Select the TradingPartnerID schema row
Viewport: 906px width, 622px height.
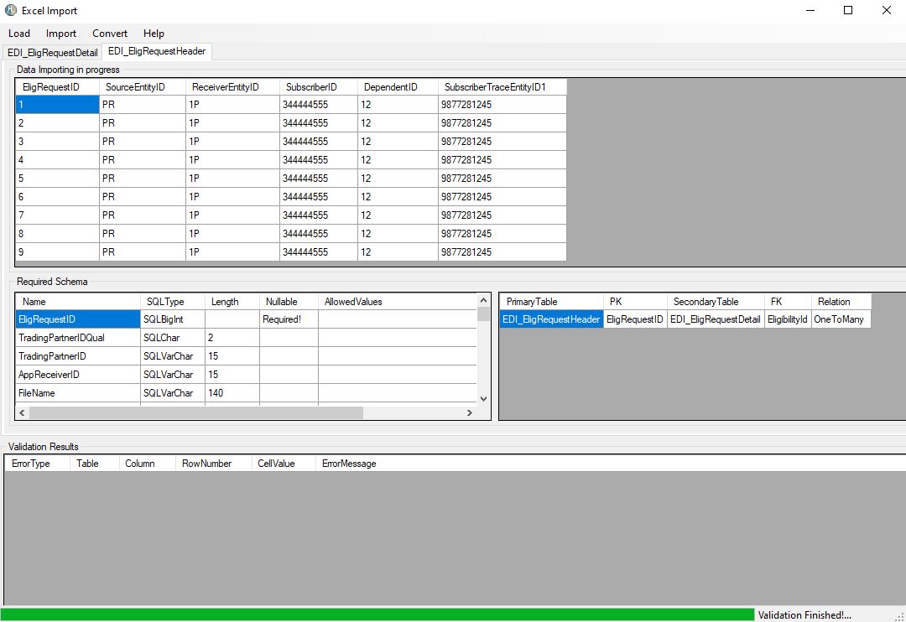pos(246,356)
